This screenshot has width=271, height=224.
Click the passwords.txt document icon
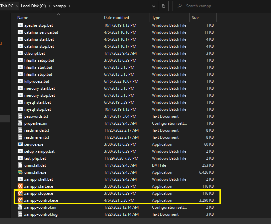(20, 116)
